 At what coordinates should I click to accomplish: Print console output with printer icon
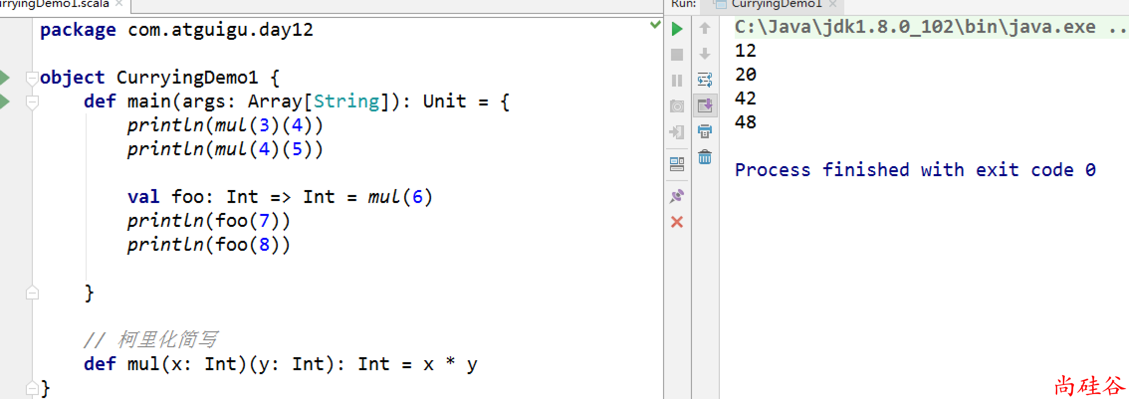click(x=705, y=131)
